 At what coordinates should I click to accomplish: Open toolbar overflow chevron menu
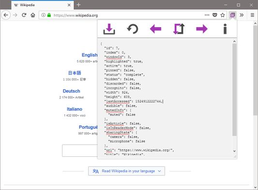point(242,15)
